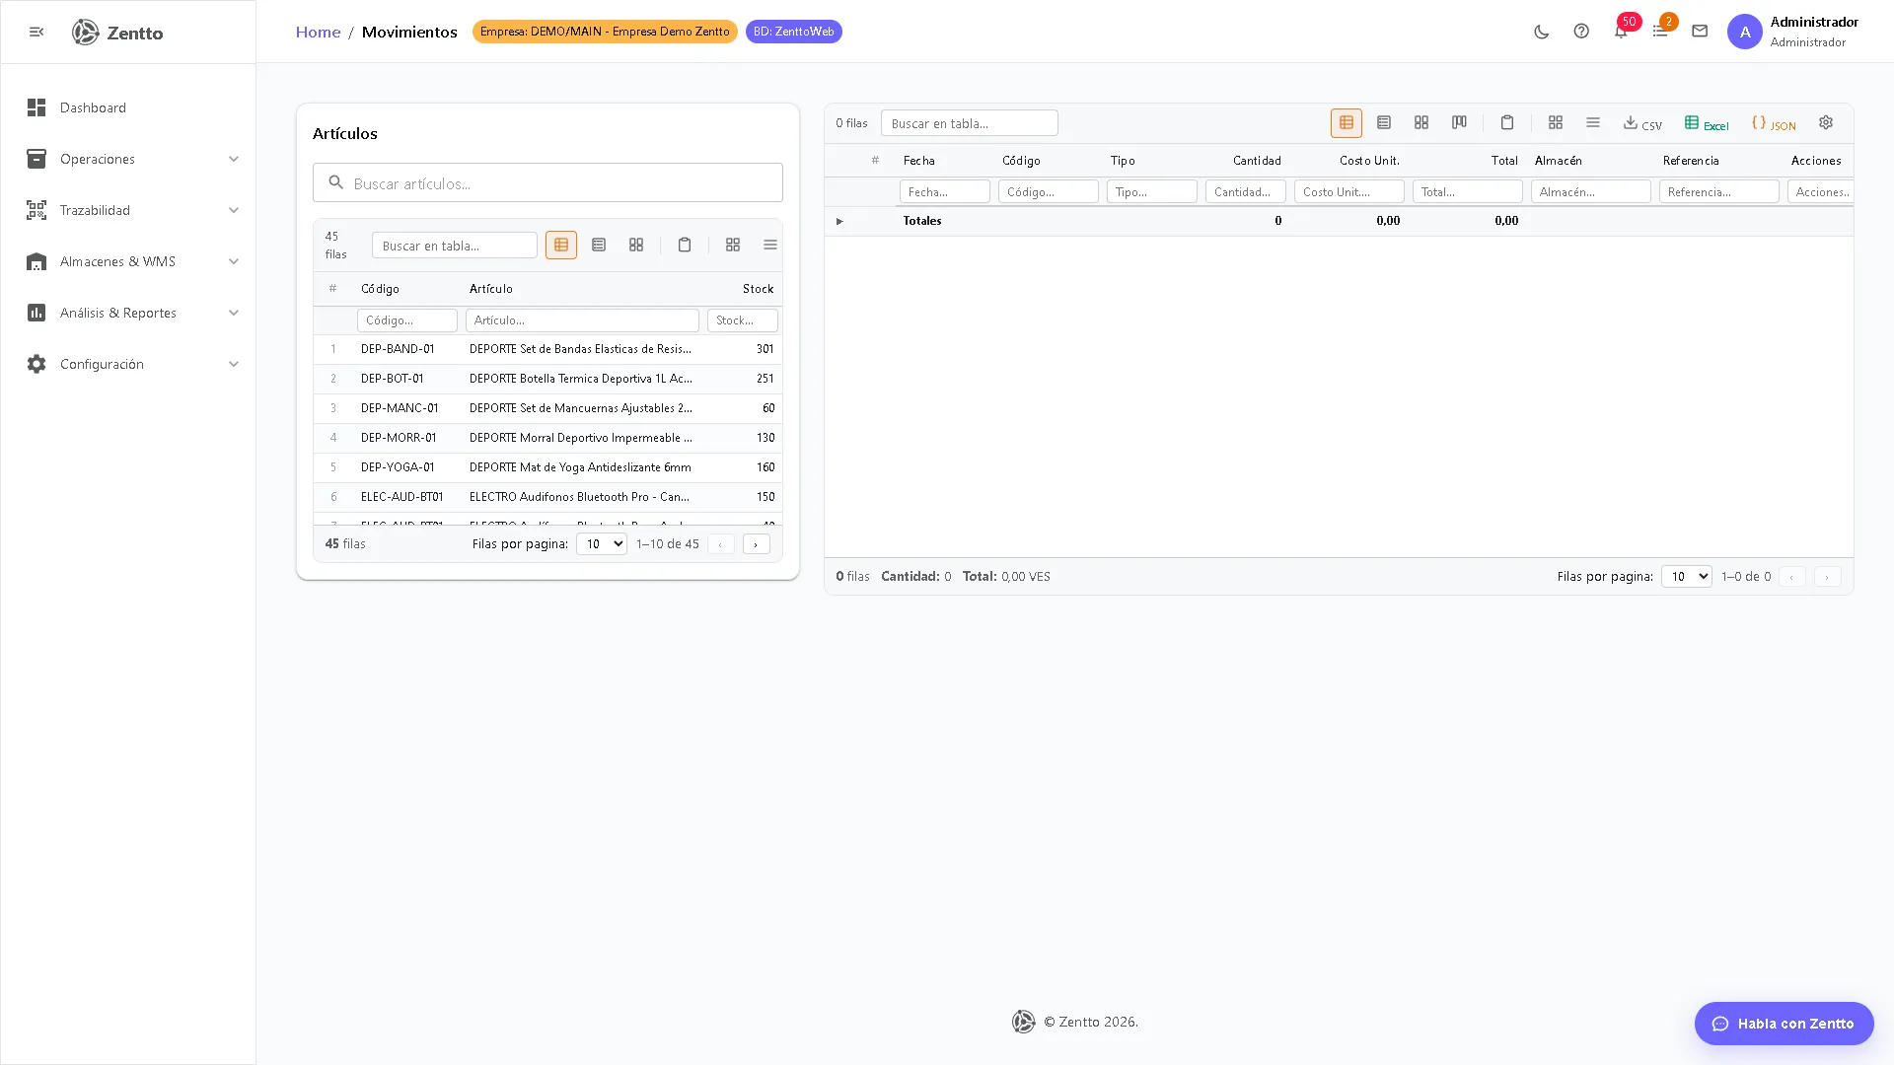
Task: Select the DEP-MANC-01 article row
Action: (x=547, y=408)
